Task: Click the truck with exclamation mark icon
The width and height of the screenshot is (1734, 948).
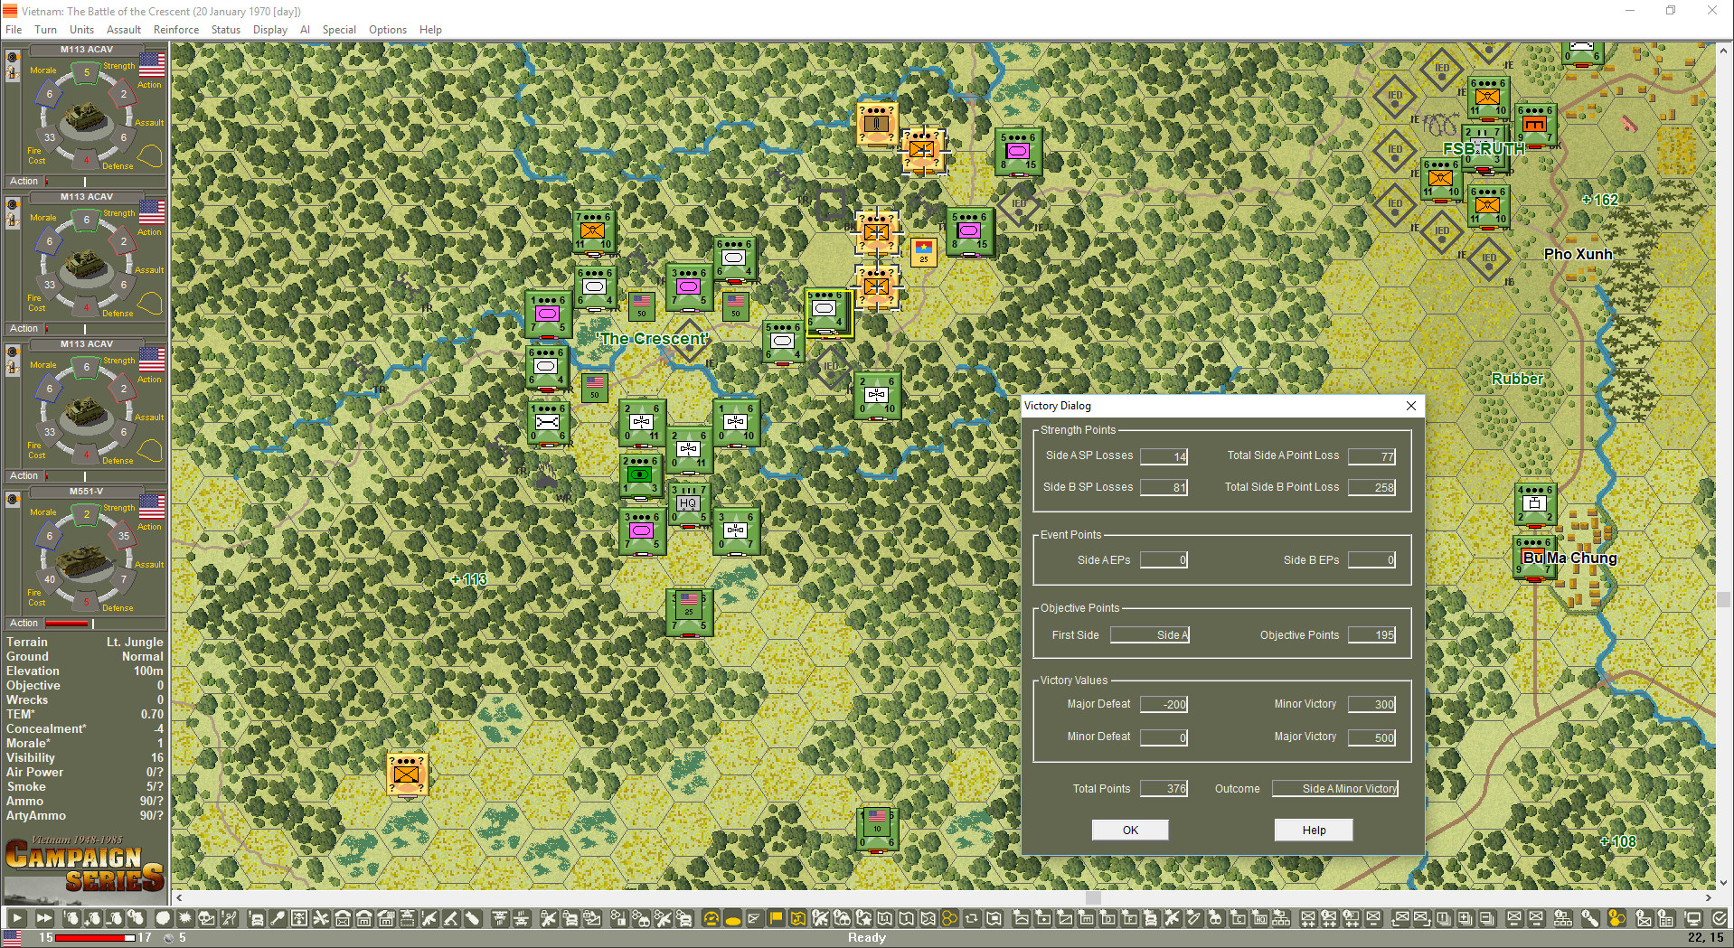Action: [257, 918]
